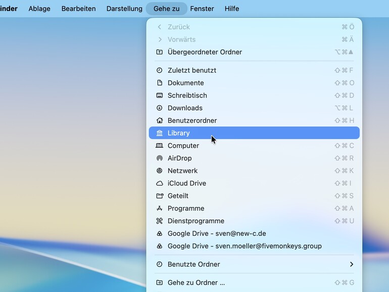Go to Netzwerk

tap(254, 171)
